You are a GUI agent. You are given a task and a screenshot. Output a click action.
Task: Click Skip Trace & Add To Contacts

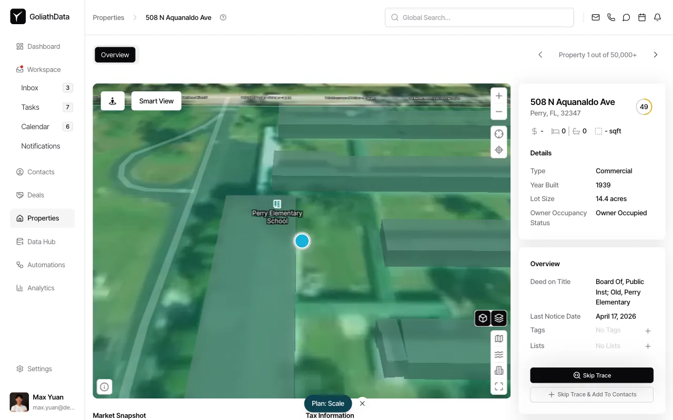(x=592, y=394)
